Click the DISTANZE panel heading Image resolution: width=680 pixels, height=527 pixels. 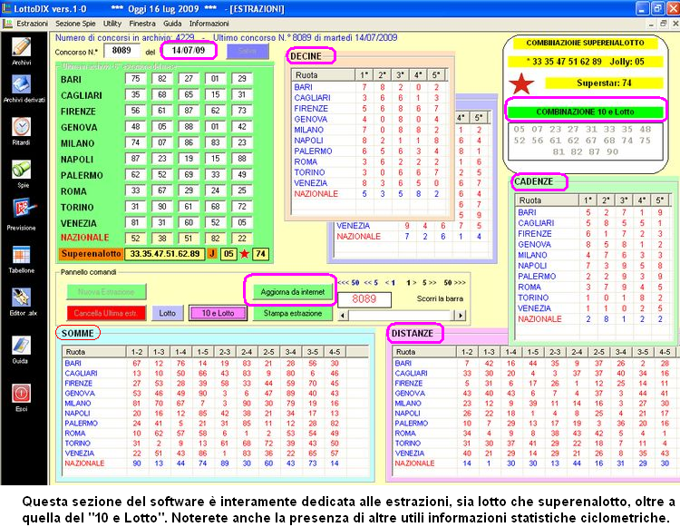413,333
